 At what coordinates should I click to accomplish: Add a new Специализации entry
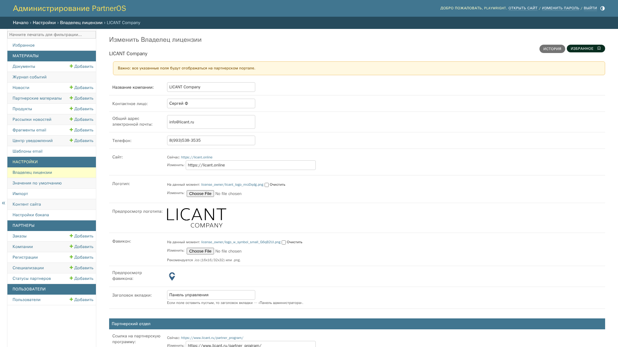[81, 268]
